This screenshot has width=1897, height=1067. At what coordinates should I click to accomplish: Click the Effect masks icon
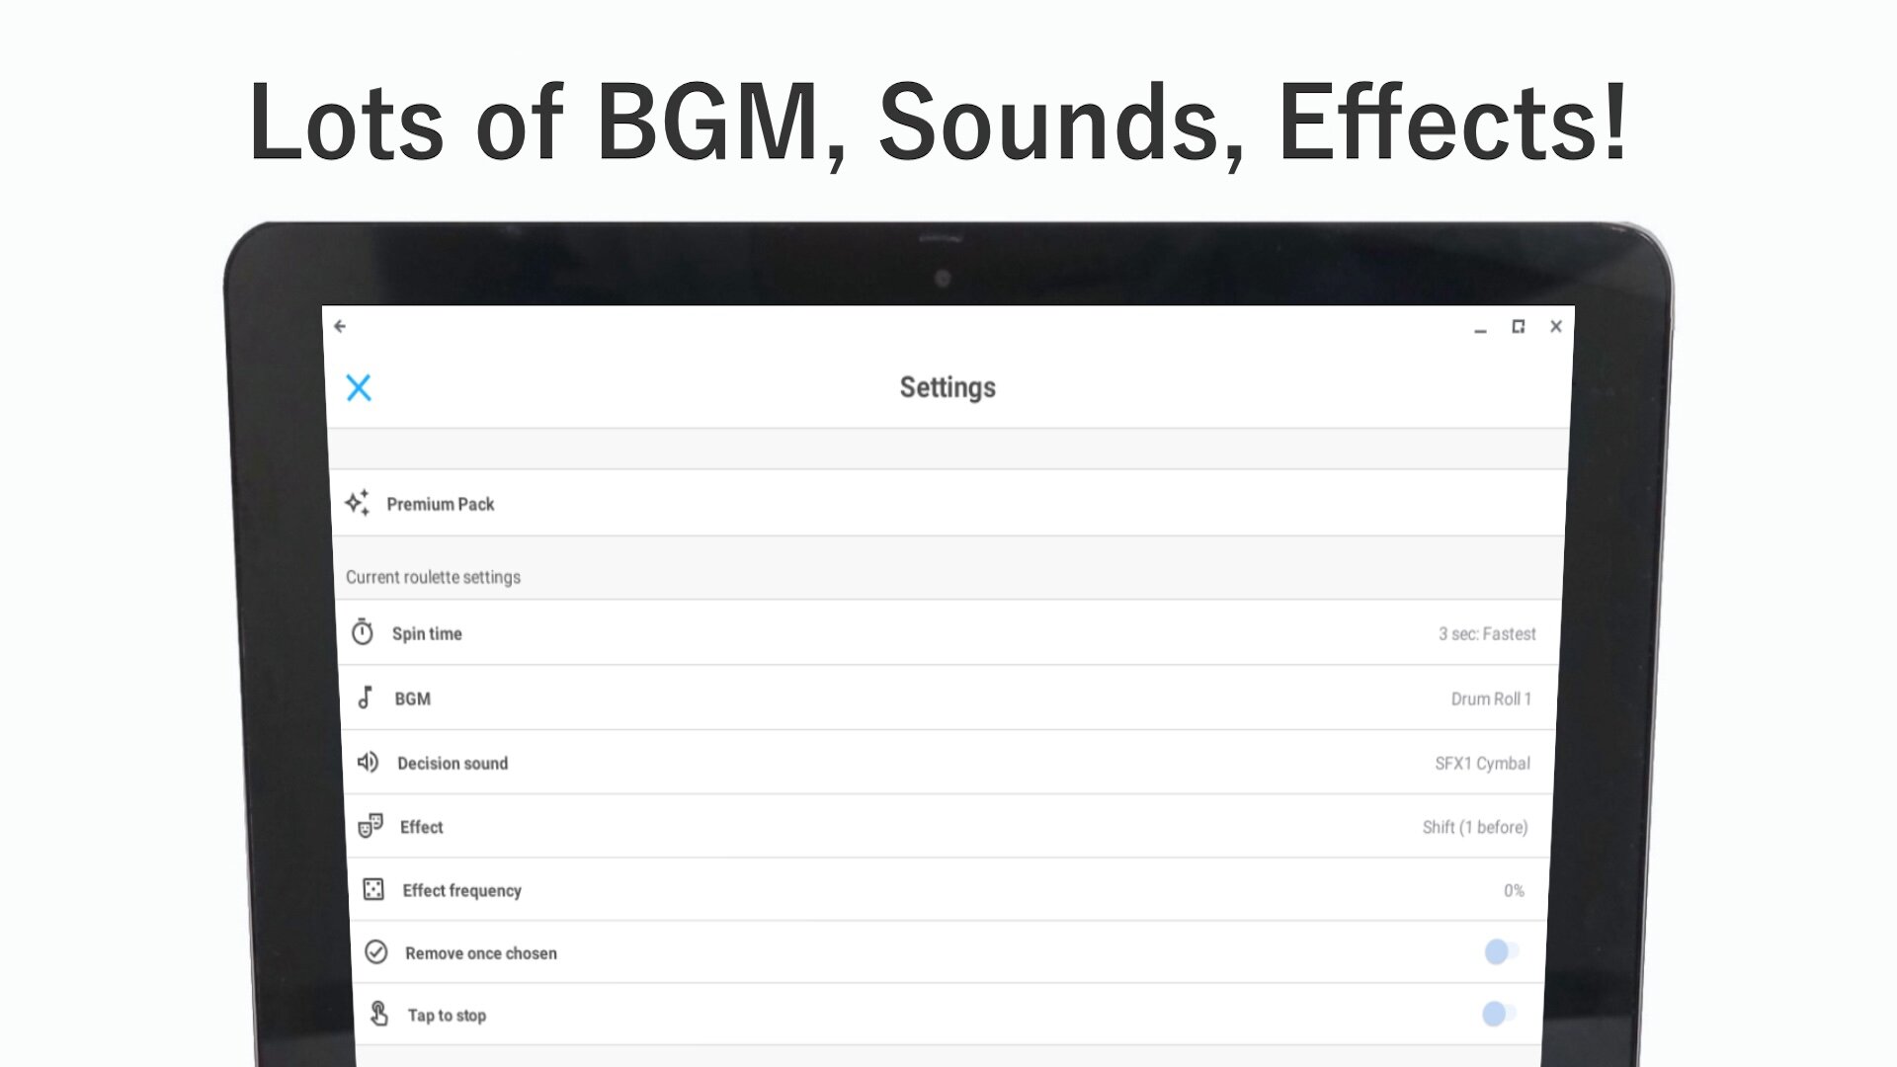[x=371, y=826]
